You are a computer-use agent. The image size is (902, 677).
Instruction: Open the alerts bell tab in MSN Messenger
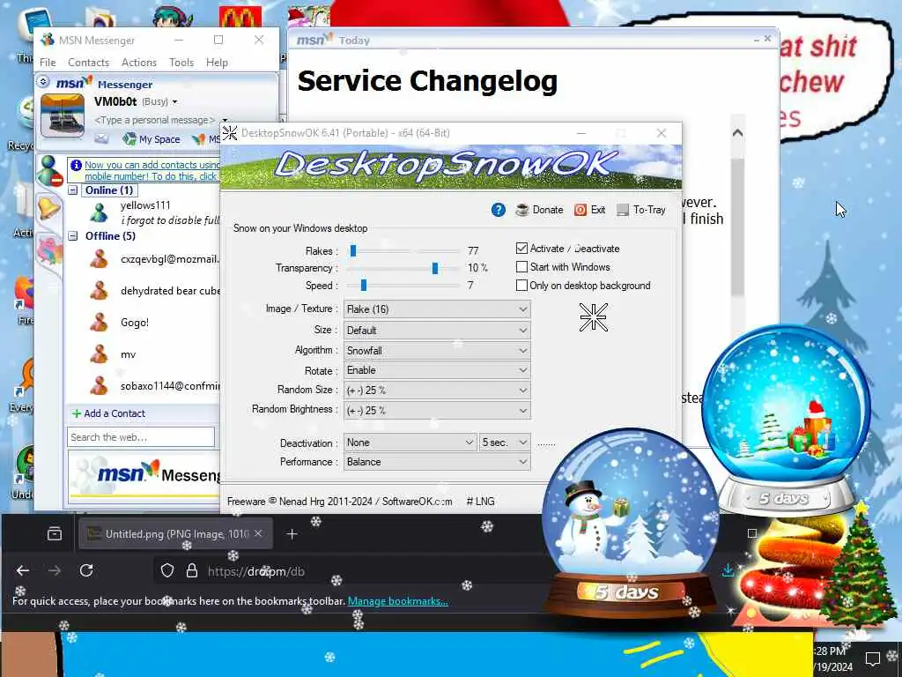tap(48, 207)
